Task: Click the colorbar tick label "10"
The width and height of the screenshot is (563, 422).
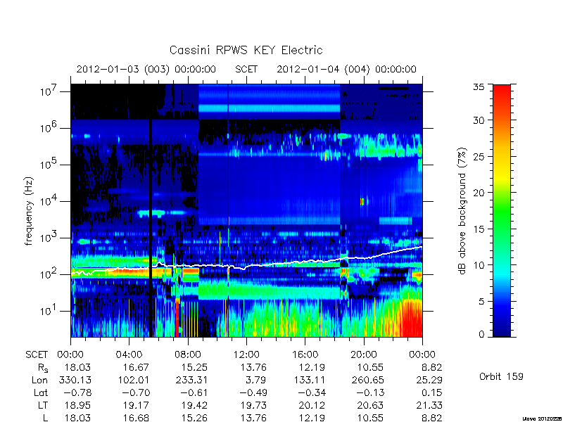Action: (479, 265)
